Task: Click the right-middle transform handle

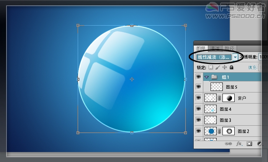Action: pyautogui.click(x=185, y=79)
